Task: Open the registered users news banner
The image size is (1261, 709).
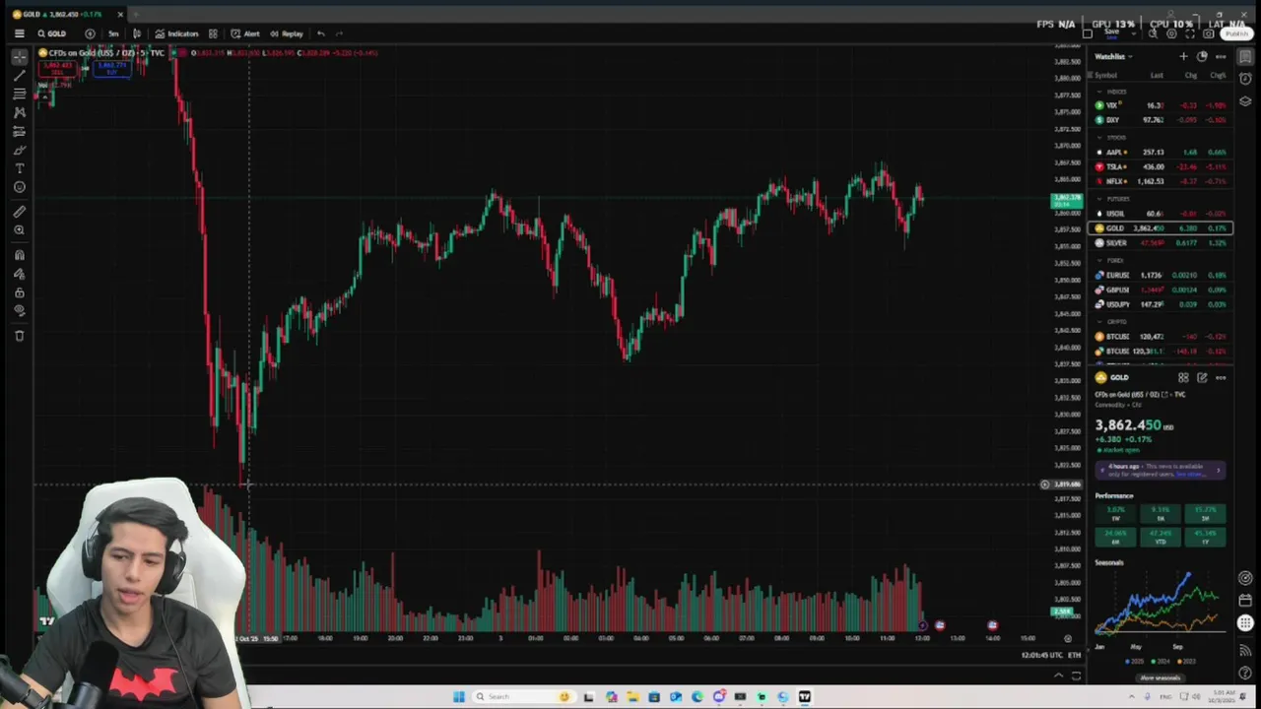Action: (1160, 470)
